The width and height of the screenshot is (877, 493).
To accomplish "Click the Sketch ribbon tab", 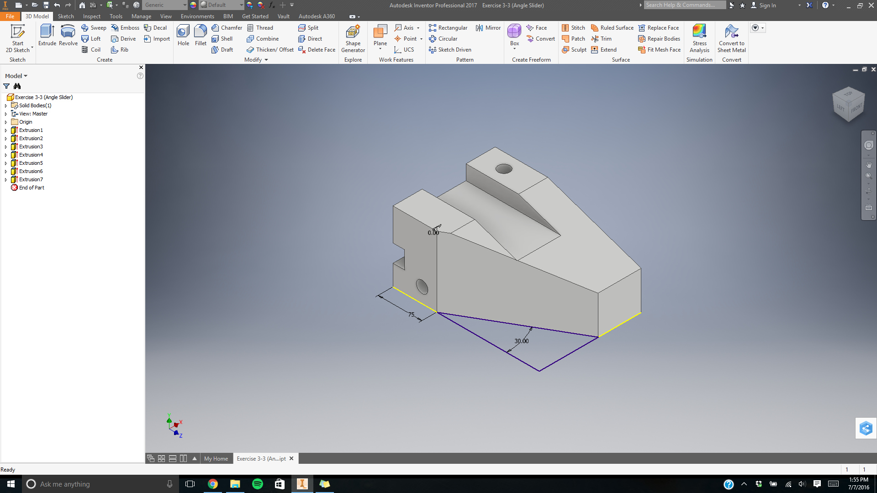I will tap(65, 16).
